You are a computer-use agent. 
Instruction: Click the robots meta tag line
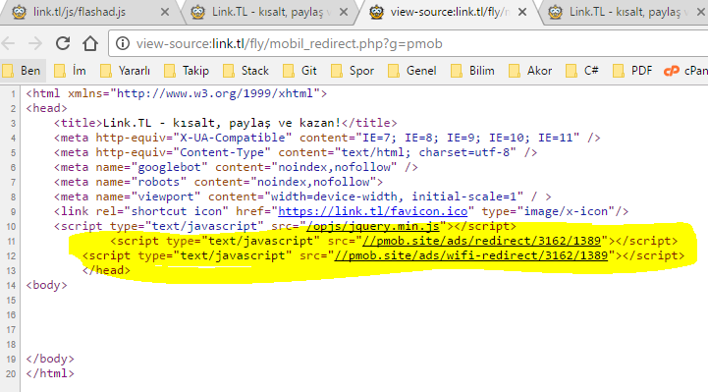[219, 182]
